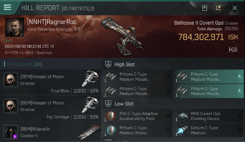Viewport: 245px width, 142px height.
Task: Select the Participants [14] header
Action: point(24,64)
